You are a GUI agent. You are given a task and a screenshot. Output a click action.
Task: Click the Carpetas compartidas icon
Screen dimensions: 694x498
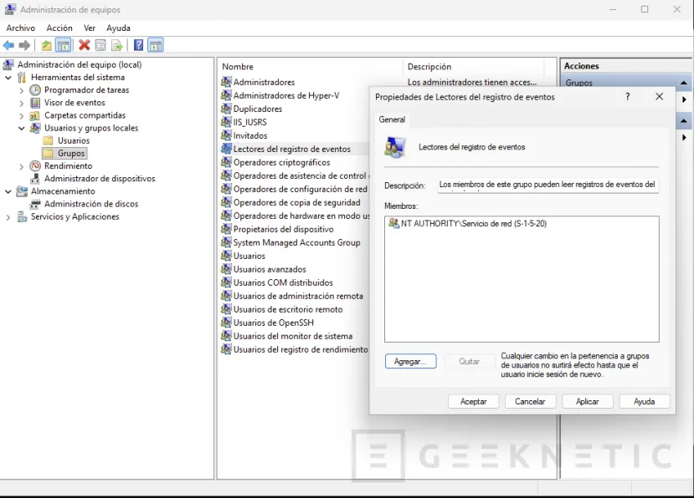click(x=35, y=116)
